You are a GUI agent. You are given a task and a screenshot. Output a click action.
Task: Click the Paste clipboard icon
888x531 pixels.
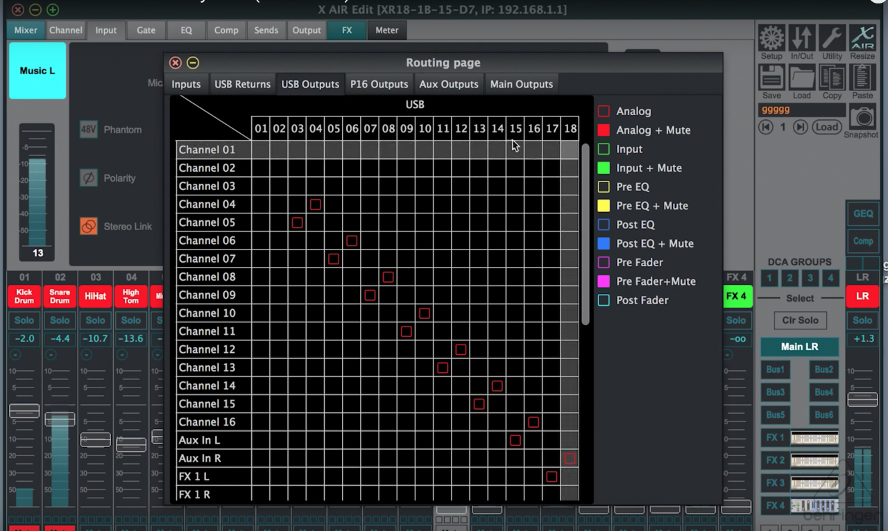[x=862, y=78]
